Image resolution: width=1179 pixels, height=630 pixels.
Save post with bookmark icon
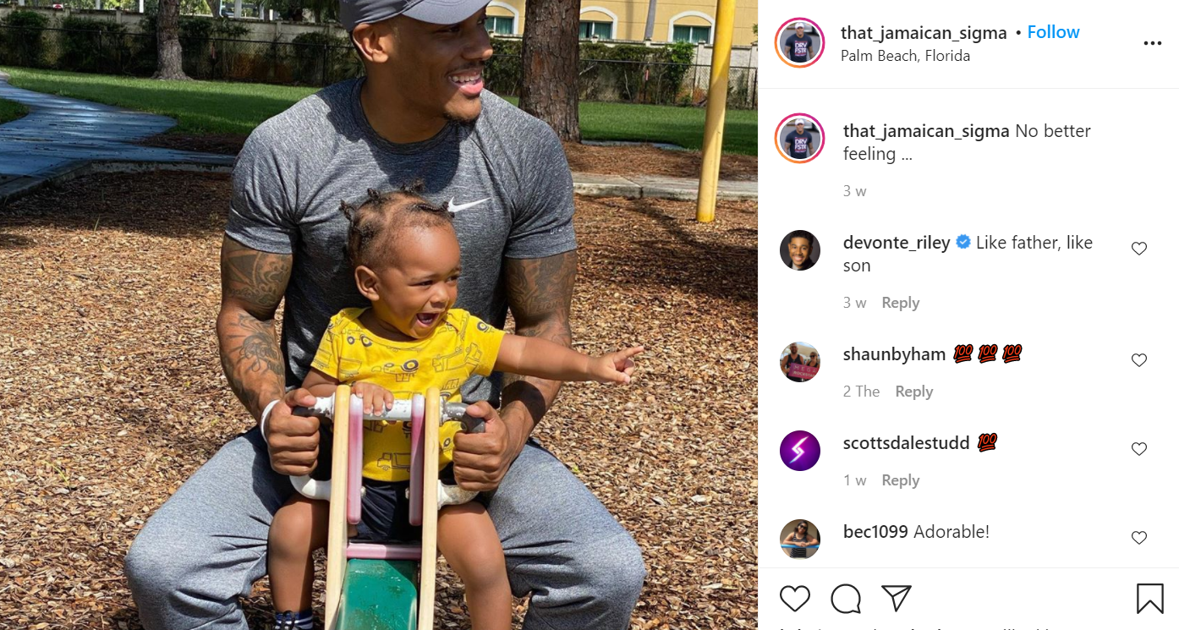(x=1150, y=599)
